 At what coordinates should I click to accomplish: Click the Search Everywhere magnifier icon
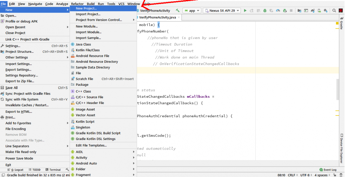(x=334, y=10)
